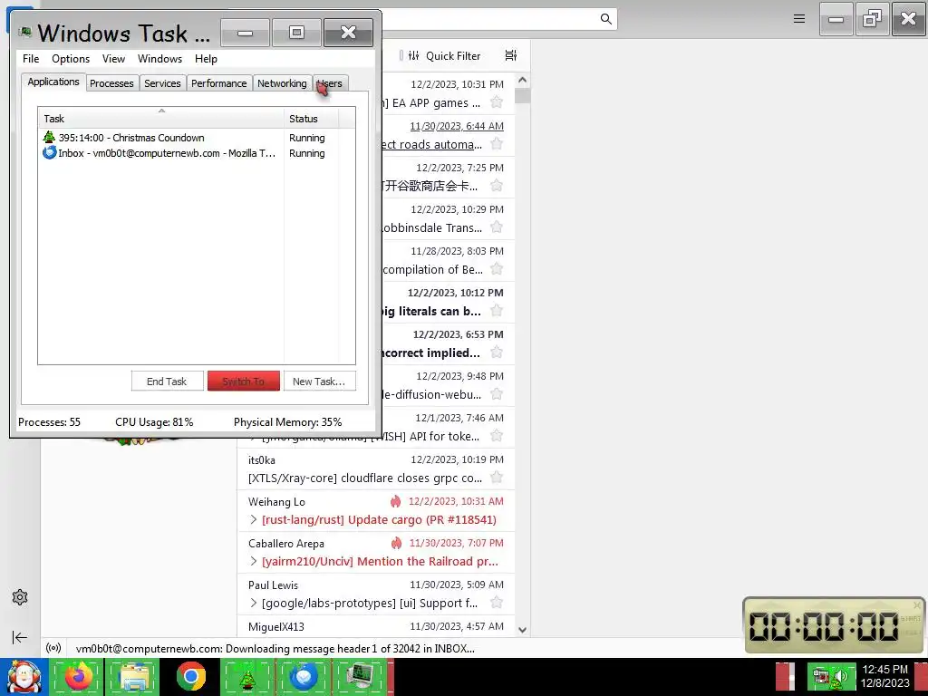Open Thunderbird settings gear icon
Screen dimensions: 928x696
pyautogui.click(x=20, y=597)
